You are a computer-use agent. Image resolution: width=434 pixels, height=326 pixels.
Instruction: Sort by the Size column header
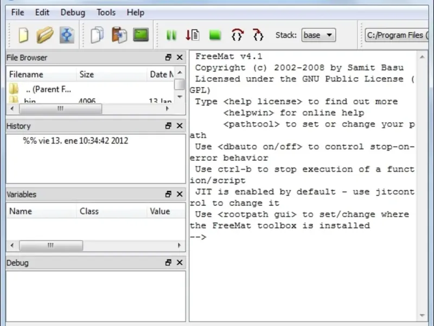(112, 74)
